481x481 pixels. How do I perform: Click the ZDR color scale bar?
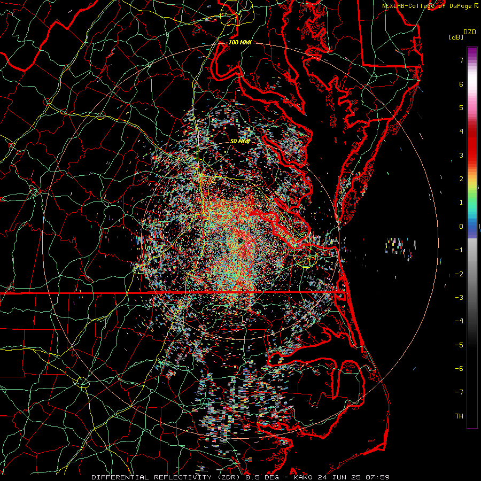(x=472, y=237)
